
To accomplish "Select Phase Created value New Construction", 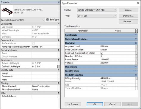I will coord(45,86).
